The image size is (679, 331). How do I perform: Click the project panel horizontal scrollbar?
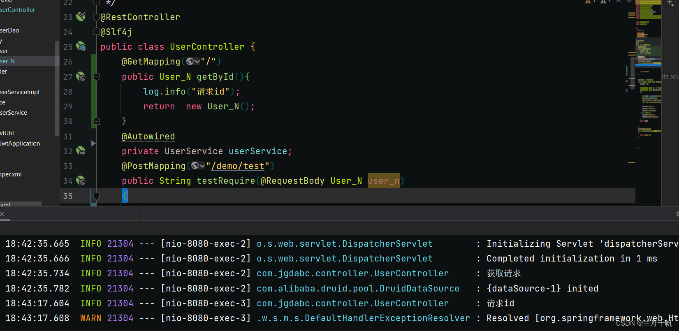click(x=21, y=204)
